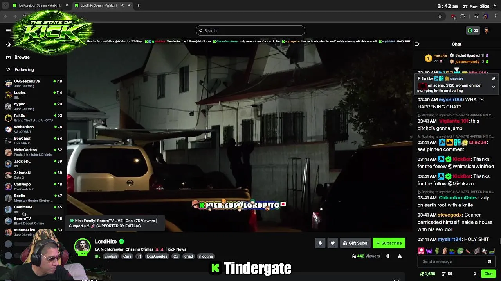Open a new browser tab
Screen dimensions: 501x281
pos(138,5)
